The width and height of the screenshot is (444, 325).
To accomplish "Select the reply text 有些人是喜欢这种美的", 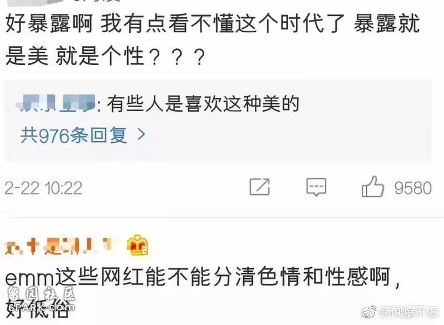I will pos(203,104).
